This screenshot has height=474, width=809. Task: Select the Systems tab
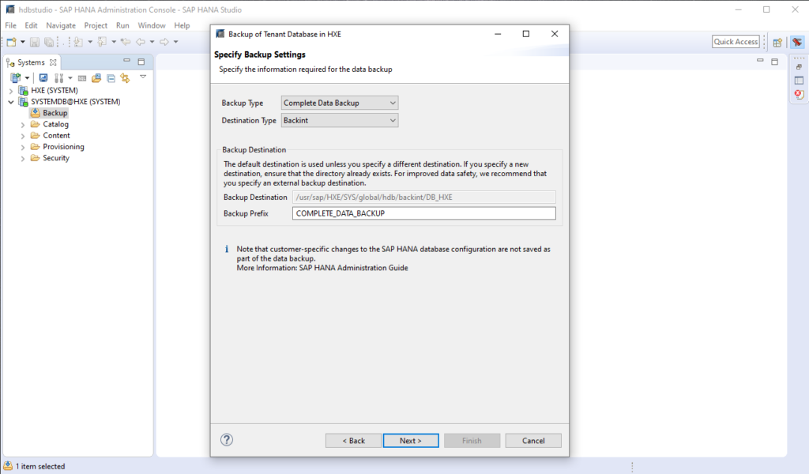(x=31, y=62)
